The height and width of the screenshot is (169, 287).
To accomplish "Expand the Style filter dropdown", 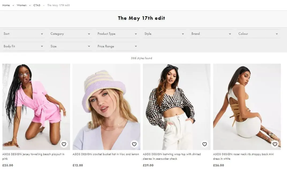I will tap(164, 34).
